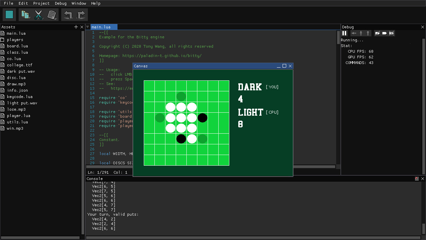Switch to the main.lua editor tab
Viewport: 426px width, 240px height.
103,27
